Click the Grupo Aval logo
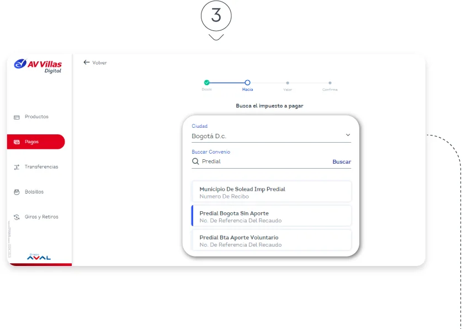The image size is (462, 329). point(39,257)
